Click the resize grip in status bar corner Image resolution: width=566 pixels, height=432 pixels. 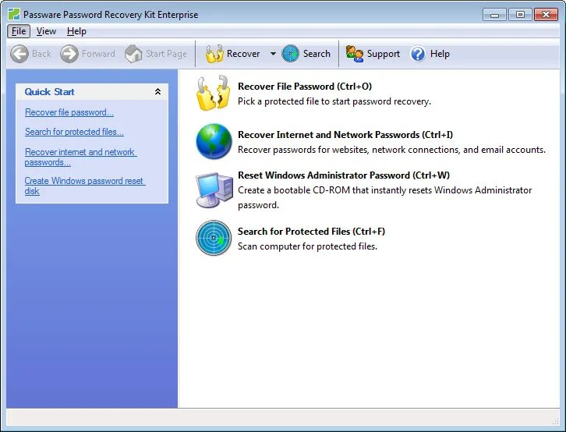point(555,421)
